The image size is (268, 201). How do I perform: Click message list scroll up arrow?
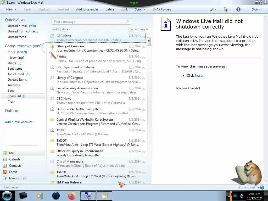click(149, 35)
